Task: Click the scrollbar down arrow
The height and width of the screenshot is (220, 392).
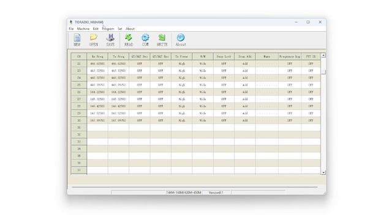Action: (323, 172)
